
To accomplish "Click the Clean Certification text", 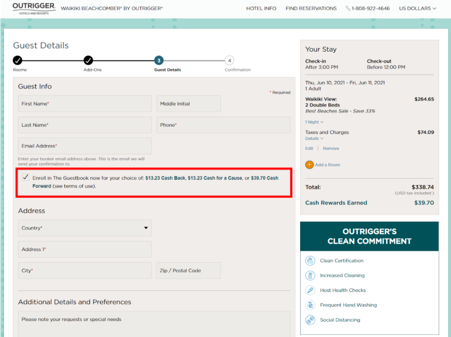I will [x=342, y=260].
